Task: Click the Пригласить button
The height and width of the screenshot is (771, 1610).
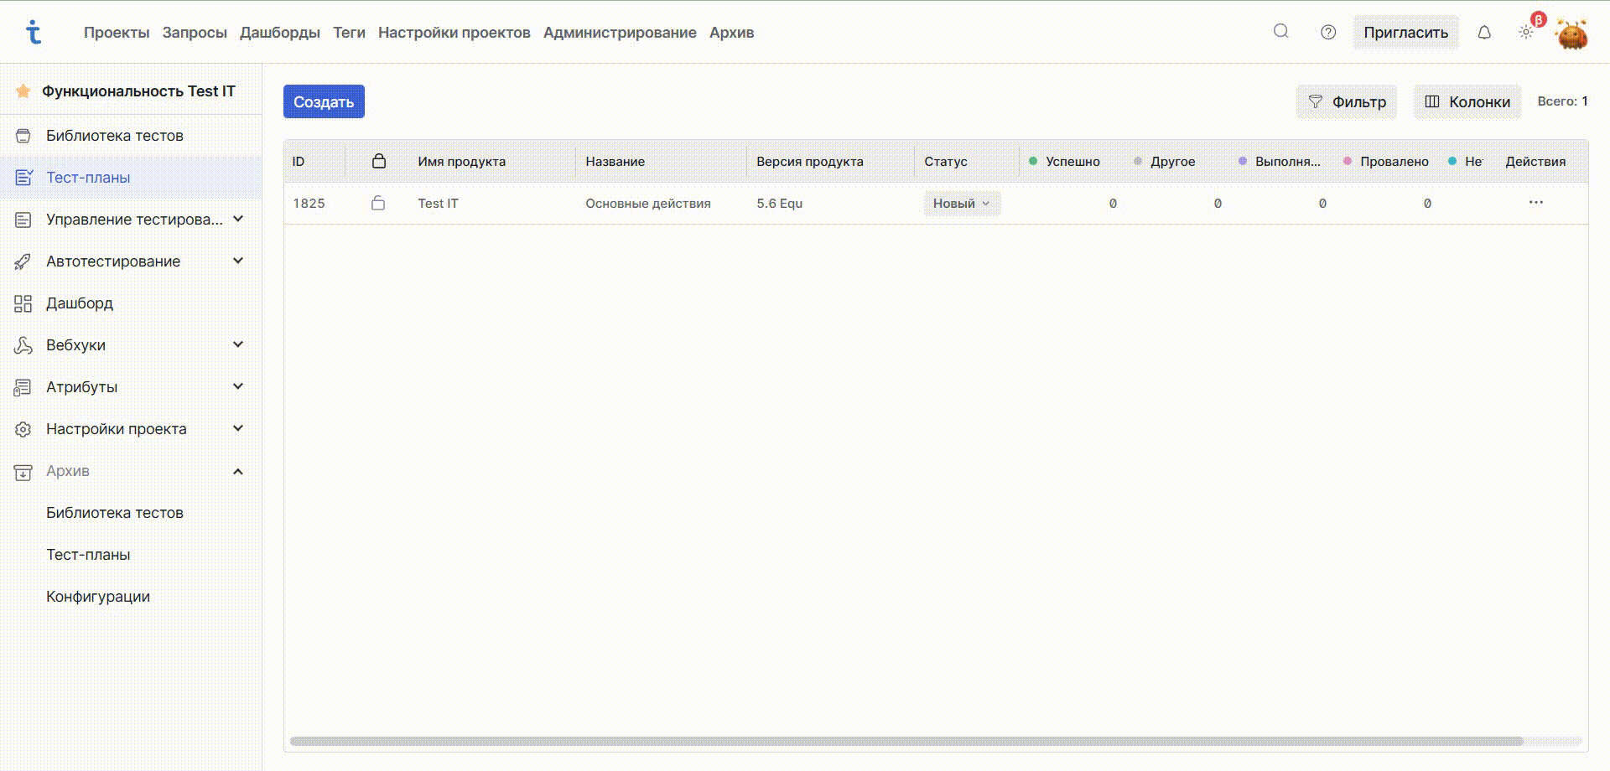Action: (x=1405, y=32)
